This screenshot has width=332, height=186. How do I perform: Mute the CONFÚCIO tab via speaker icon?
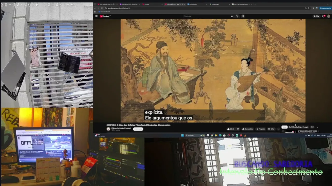(182, 4)
